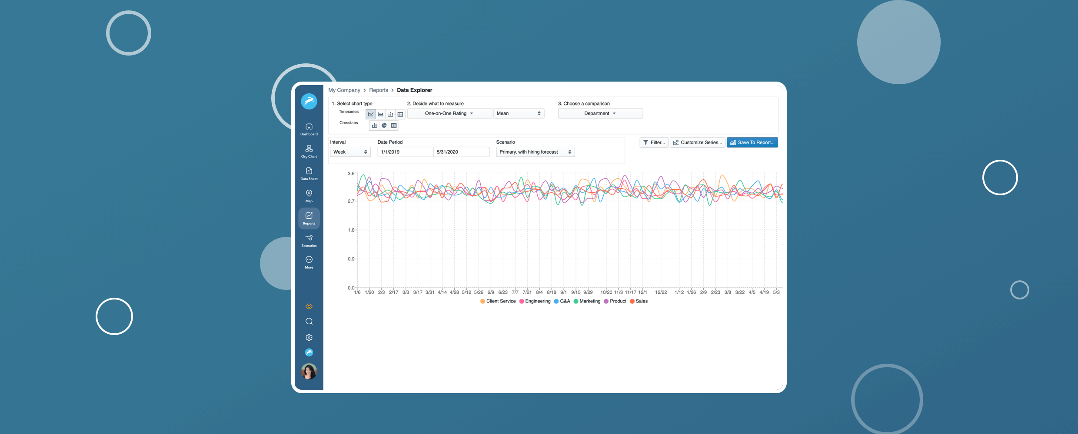Screen dimensions: 1078x434
Task: Click the Save To Report button
Action: click(752, 142)
